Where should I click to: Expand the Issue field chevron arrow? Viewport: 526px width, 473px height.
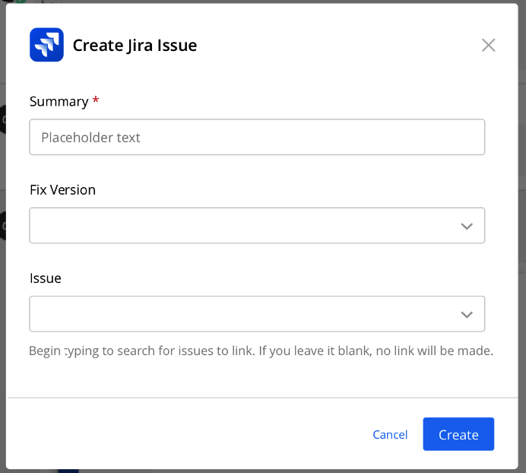click(x=467, y=314)
